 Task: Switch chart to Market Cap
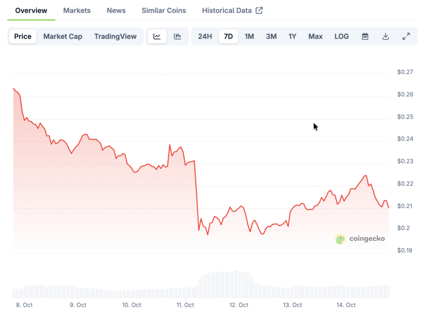click(x=63, y=36)
